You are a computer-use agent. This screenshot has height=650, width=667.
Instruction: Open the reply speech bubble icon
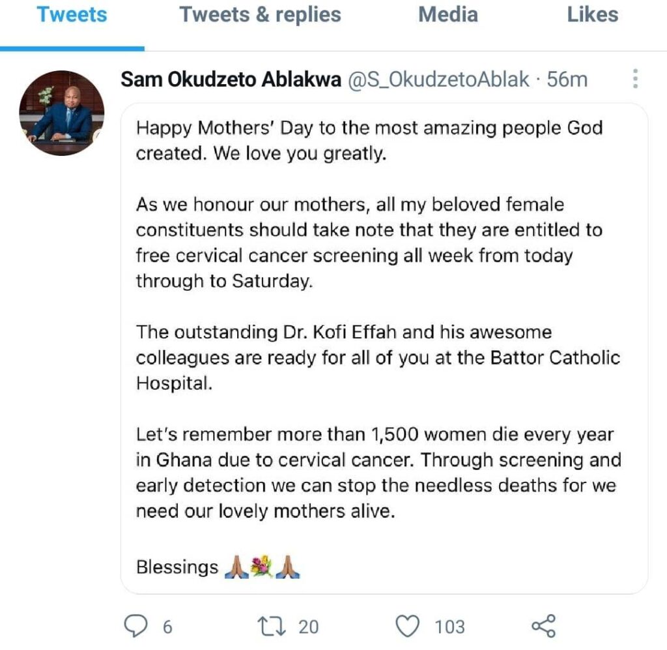click(135, 626)
